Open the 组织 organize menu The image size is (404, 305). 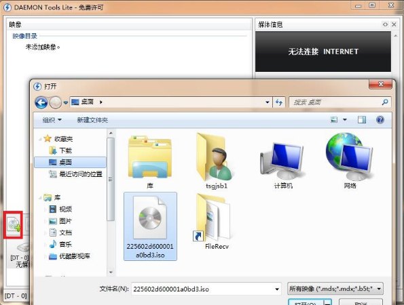click(52, 120)
